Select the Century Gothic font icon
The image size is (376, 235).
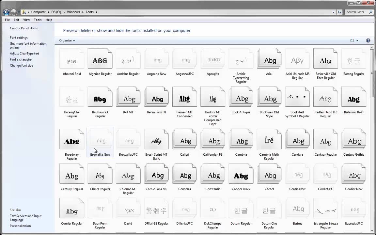pyautogui.click(x=354, y=139)
